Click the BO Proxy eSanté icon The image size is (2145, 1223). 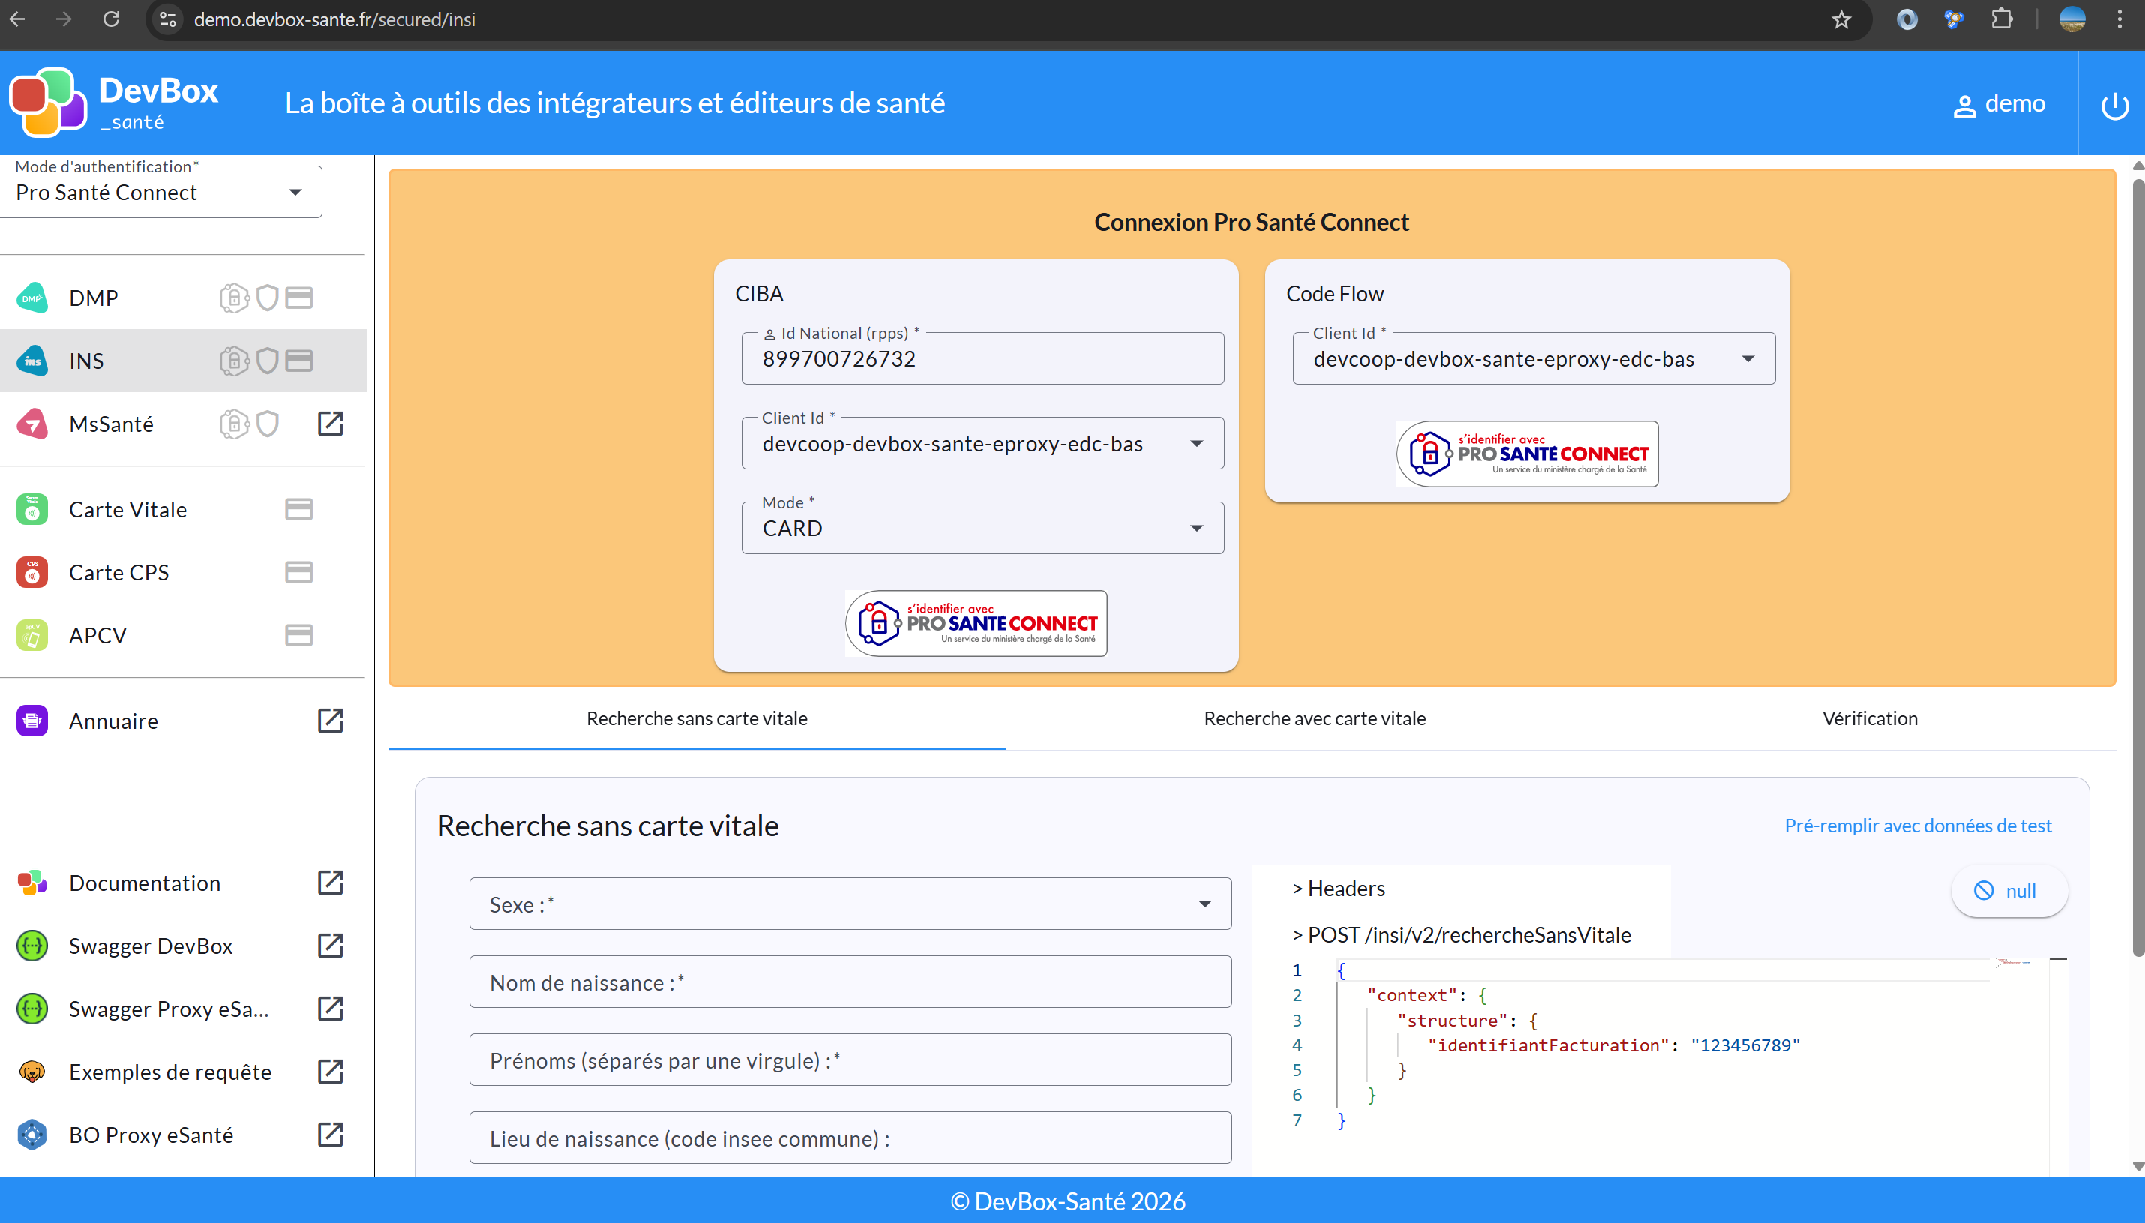[x=32, y=1135]
